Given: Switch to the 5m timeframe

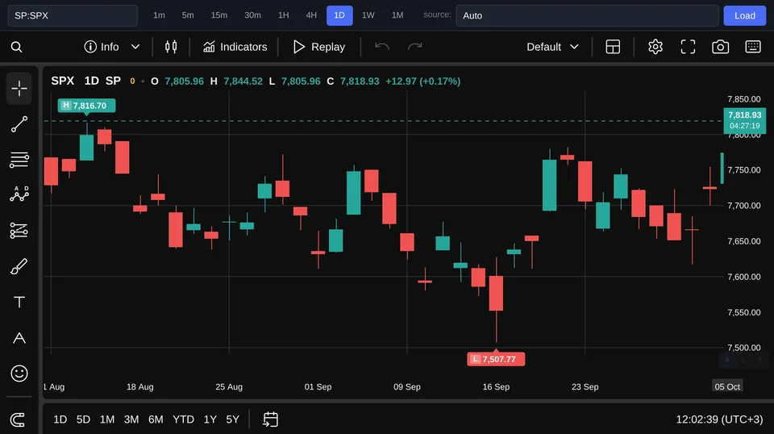Looking at the screenshot, I should [x=188, y=15].
